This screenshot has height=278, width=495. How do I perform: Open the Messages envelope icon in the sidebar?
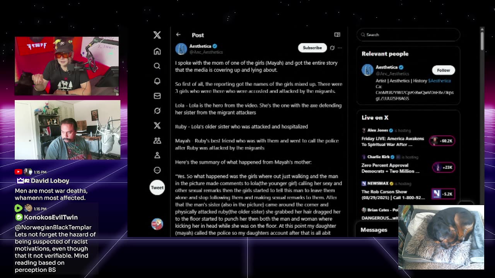coord(157,96)
